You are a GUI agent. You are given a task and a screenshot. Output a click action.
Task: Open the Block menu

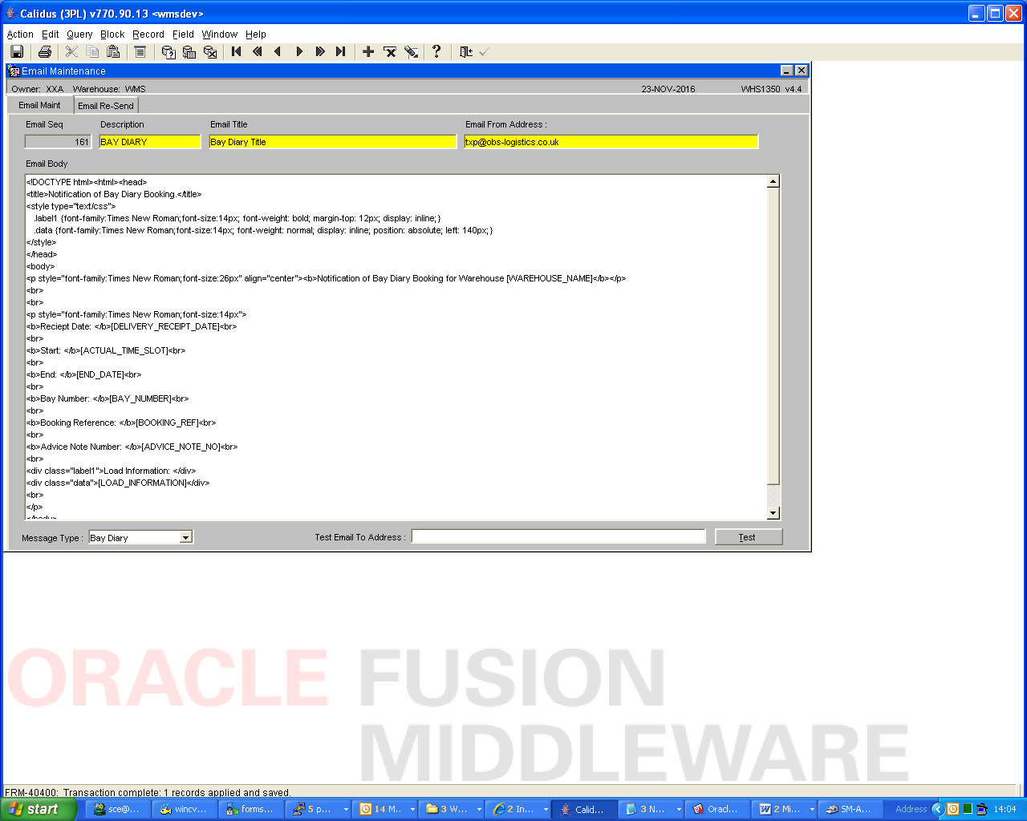[x=112, y=34]
